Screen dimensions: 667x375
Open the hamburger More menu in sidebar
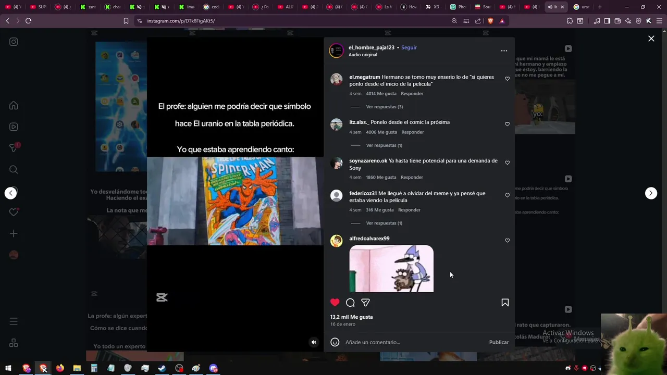point(14,321)
